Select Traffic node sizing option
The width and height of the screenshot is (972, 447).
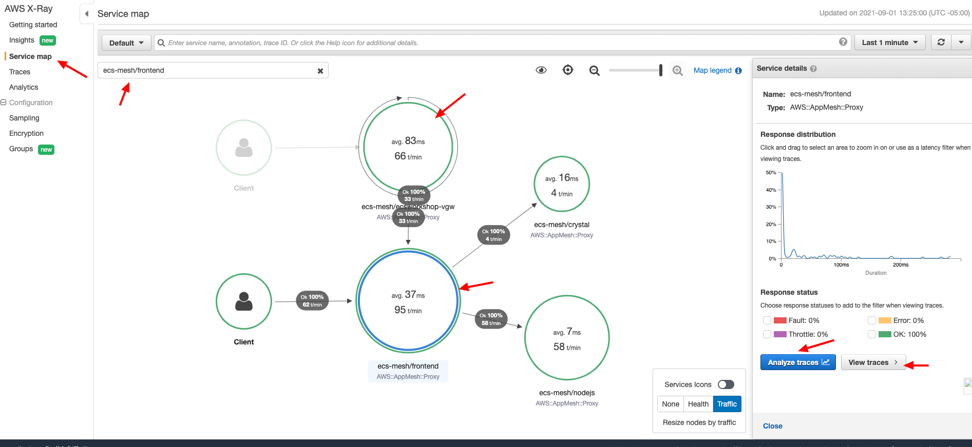[727, 404]
